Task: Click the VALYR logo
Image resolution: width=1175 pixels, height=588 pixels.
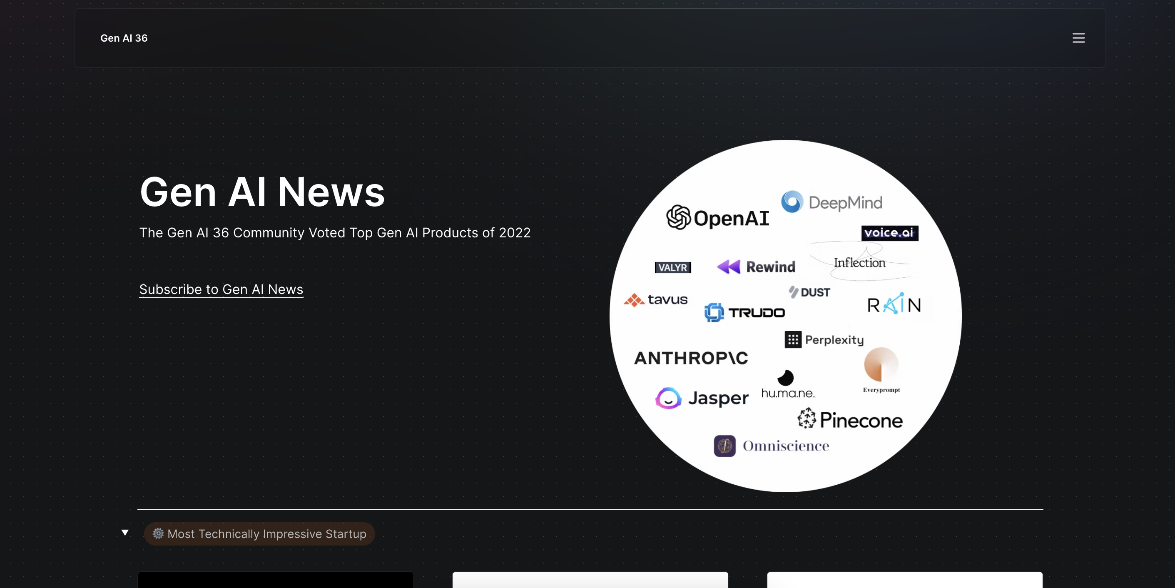Action: [x=673, y=267]
